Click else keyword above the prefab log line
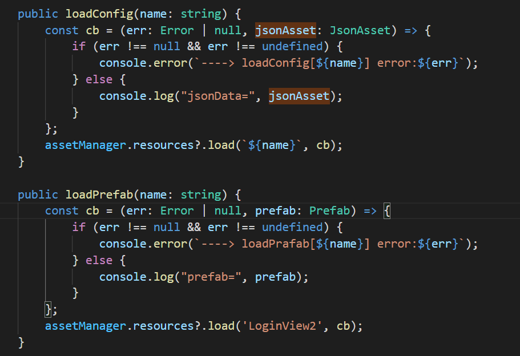The width and height of the screenshot is (520, 356). click(99, 261)
